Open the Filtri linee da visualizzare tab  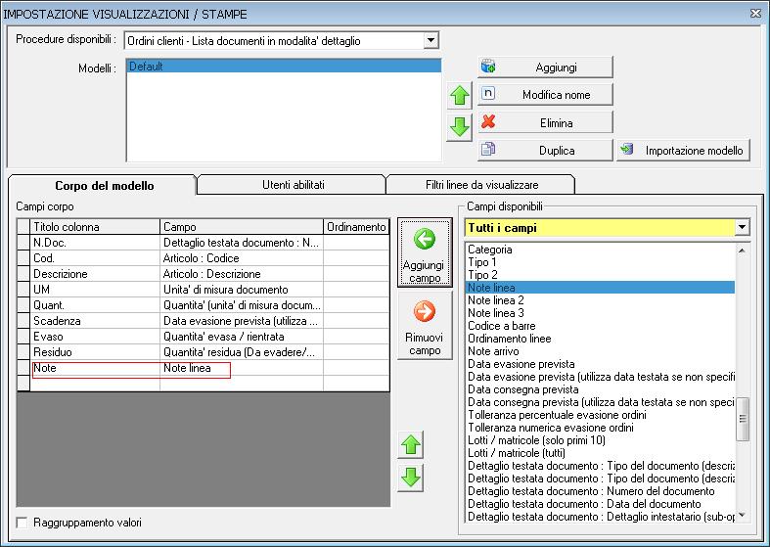[480, 184]
